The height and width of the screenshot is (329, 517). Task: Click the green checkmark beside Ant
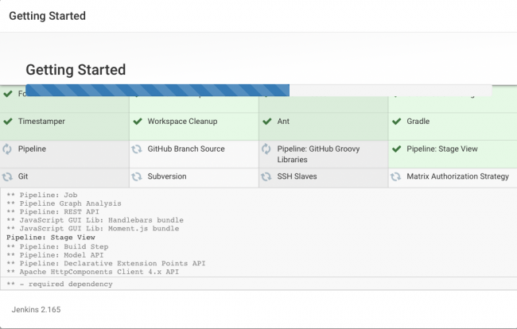(266, 122)
